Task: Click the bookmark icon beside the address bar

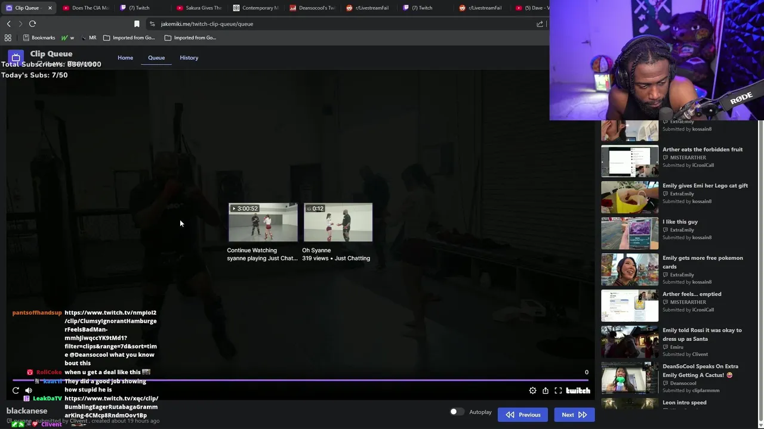Action: tap(137, 24)
